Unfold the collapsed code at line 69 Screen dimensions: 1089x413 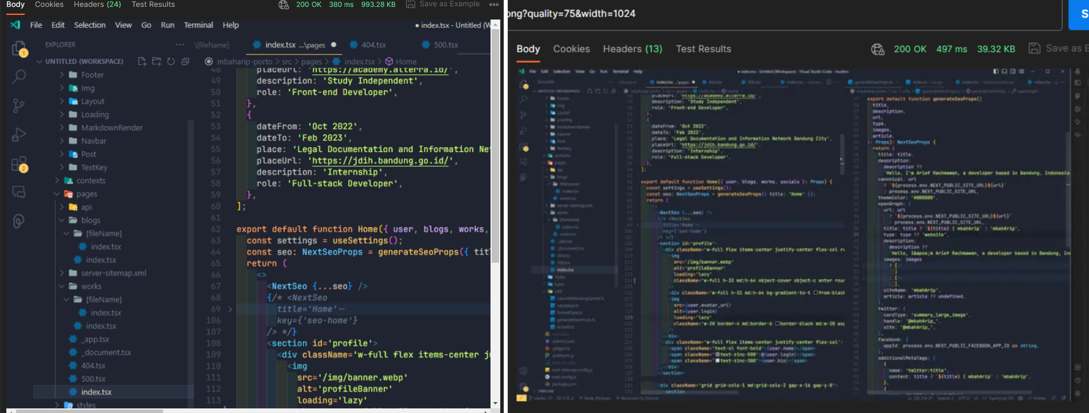coord(230,309)
